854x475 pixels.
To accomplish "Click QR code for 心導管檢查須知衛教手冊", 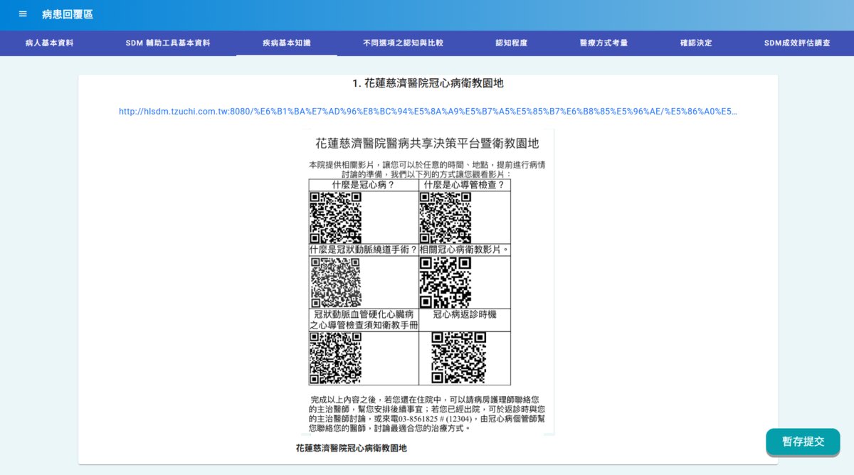I will (336, 358).
